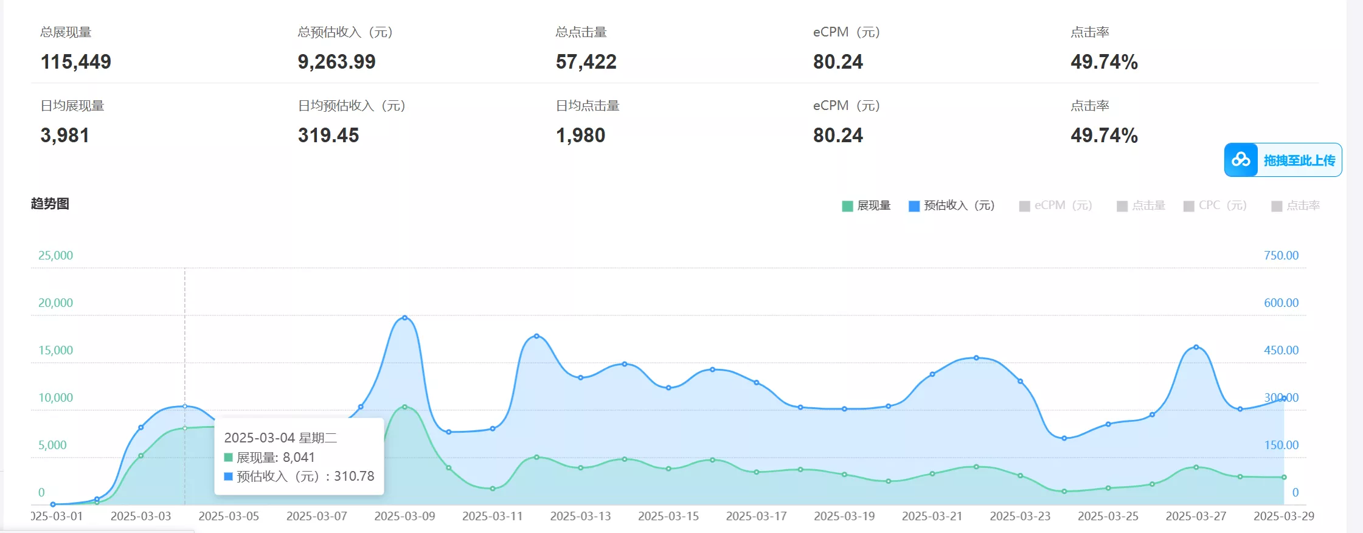Image resolution: width=1363 pixels, height=533 pixels.
Task: Click the green 展现量 legend swatch
Action: pyautogui.click(x=847, y=207)
